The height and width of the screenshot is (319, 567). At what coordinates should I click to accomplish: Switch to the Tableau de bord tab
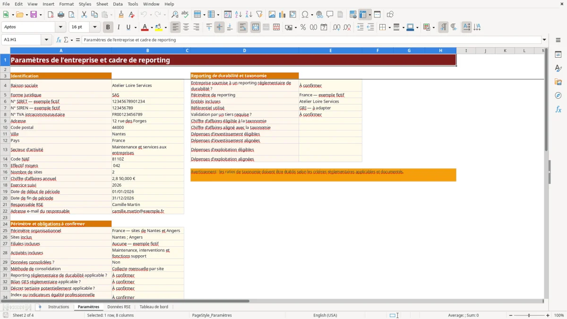154,307
